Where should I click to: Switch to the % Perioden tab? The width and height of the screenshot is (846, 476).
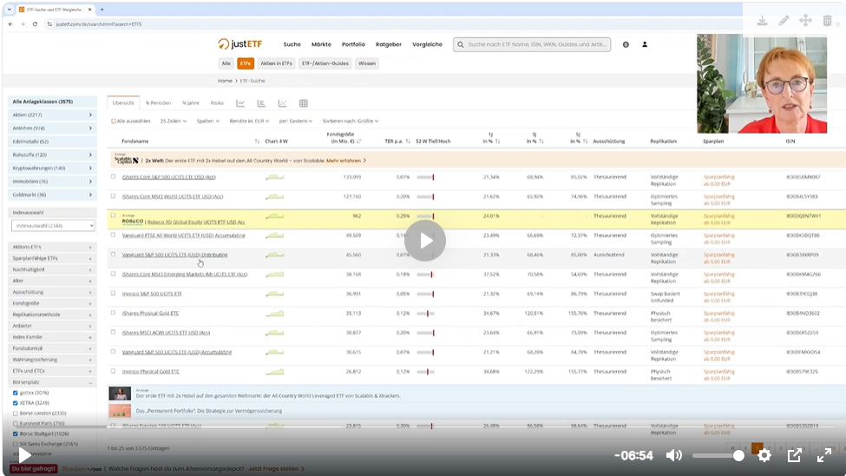point(158,102)
